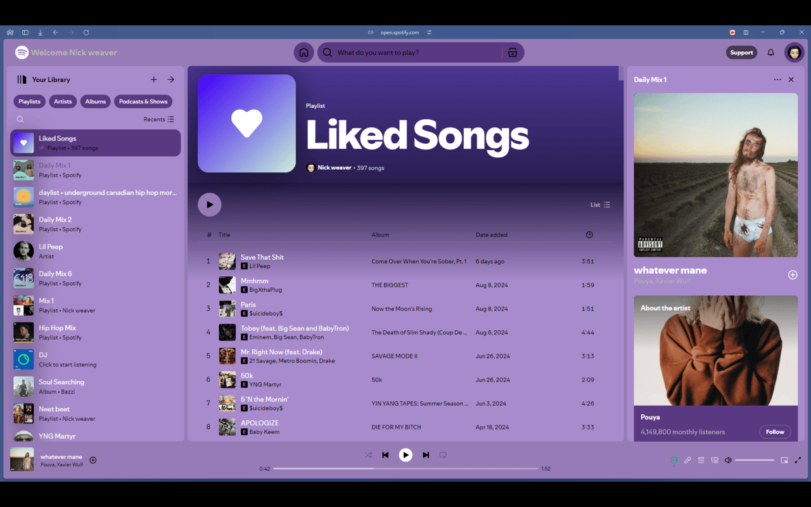Screen dimensions: 811x507
Task: Open Now Playing view icon
Action: tap(674, 460)
